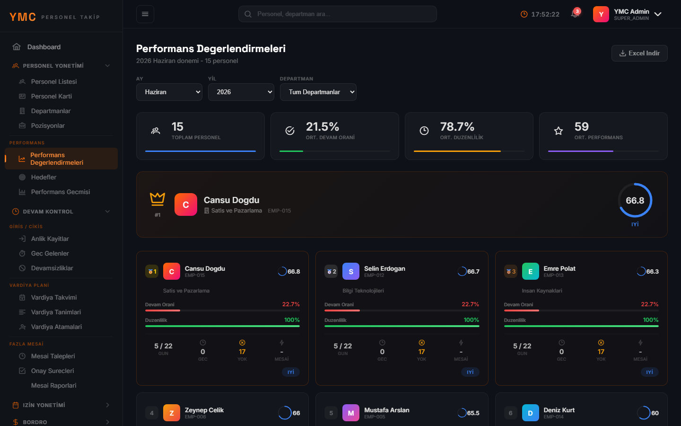The width and height of the screenshot is (681, 426).
Task: Toggle the sidebar hamburger menu icon
Action: click(x=145, y=14)
